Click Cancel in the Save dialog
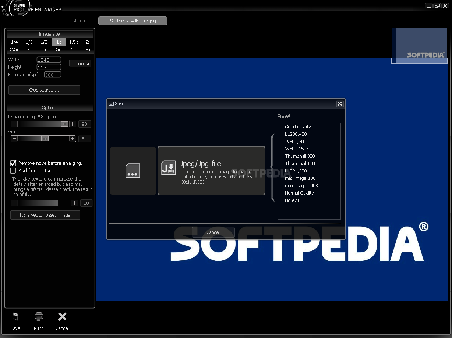The width and height of the screenshot is (452, 338). click(x=213, y=232)
